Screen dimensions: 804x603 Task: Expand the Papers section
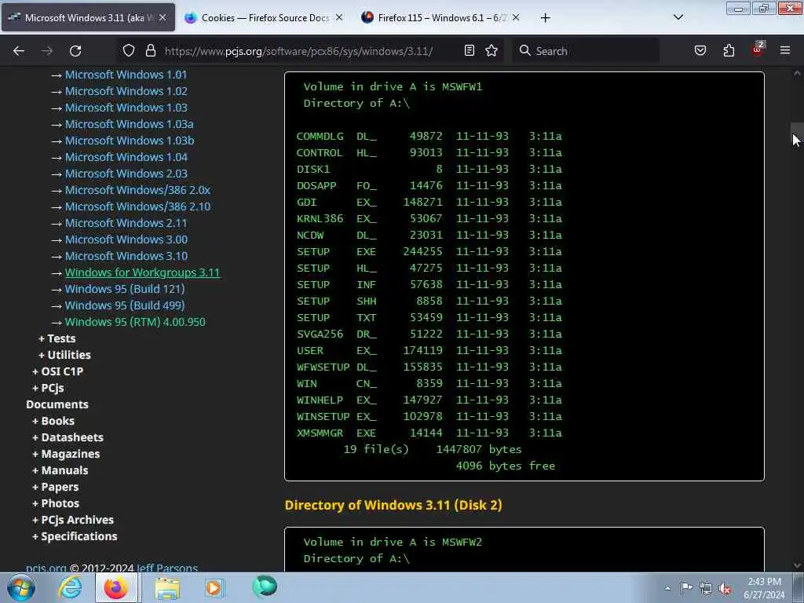pos(56,487)
